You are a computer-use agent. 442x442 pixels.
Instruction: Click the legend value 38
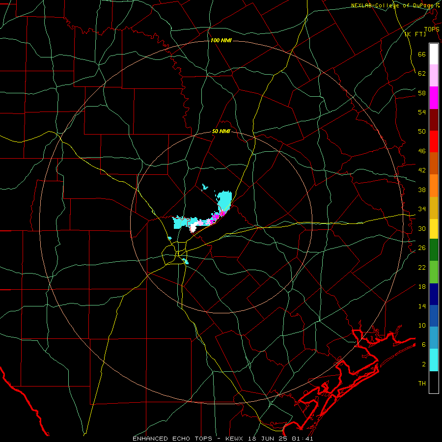tap(422, 190)
